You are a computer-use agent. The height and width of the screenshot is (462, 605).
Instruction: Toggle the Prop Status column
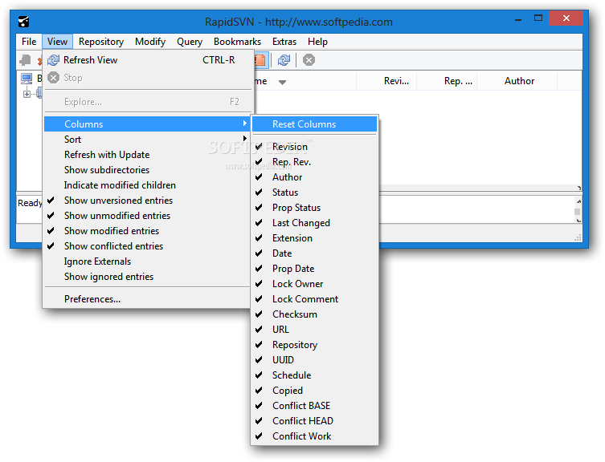click(x=314, y=208)
